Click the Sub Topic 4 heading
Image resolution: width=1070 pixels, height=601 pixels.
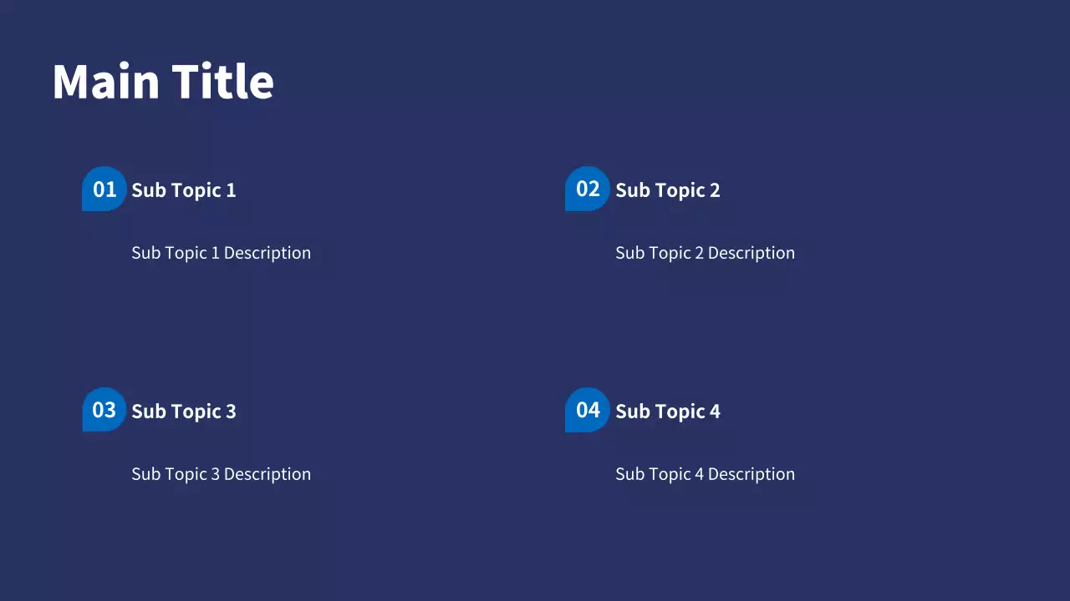pos(667,412)
